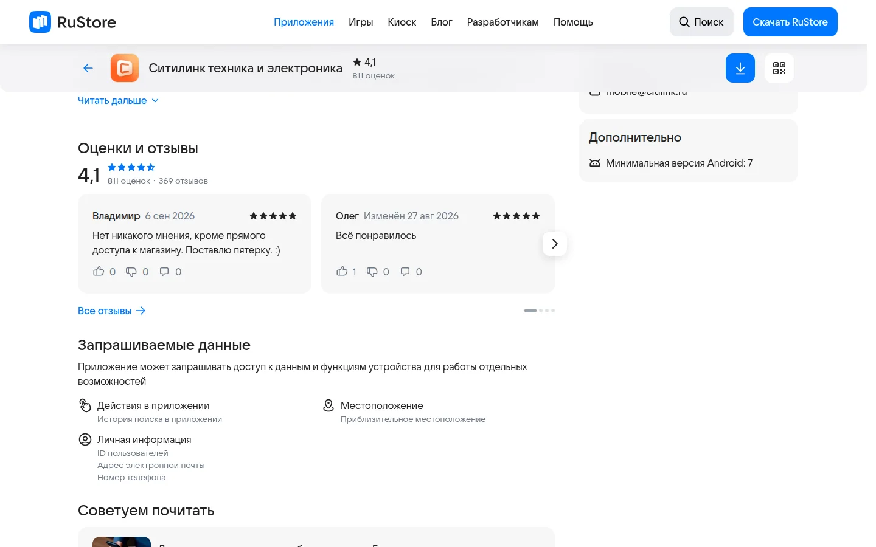
Task: Open Олег's review Всё понравилось
Action: coord(376,235)
